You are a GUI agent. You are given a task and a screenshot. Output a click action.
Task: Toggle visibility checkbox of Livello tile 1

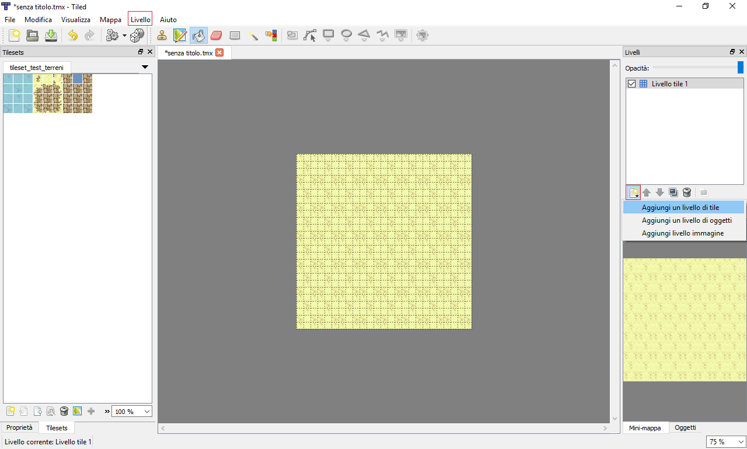click(x=631, y=84)
